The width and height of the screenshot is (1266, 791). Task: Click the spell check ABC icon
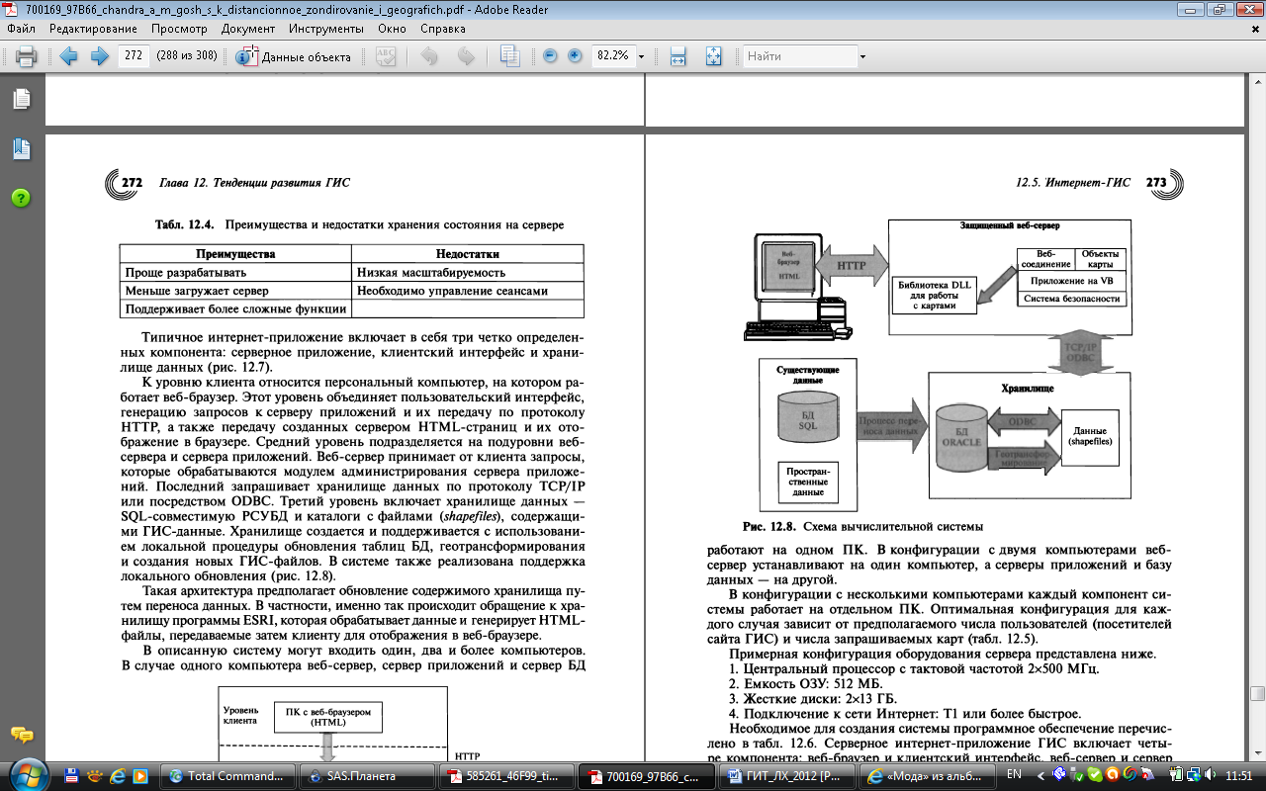tap(387, 56)
